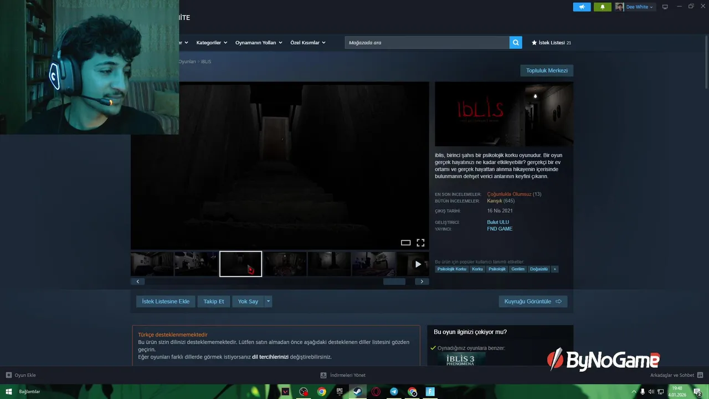Select the fifth screenshot thumbnail
The width and height of the screenshot is (709, 399).
[x=330, y=264]
